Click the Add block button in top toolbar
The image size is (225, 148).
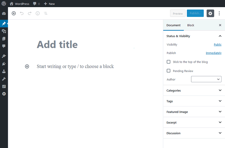tap(14, 13)
